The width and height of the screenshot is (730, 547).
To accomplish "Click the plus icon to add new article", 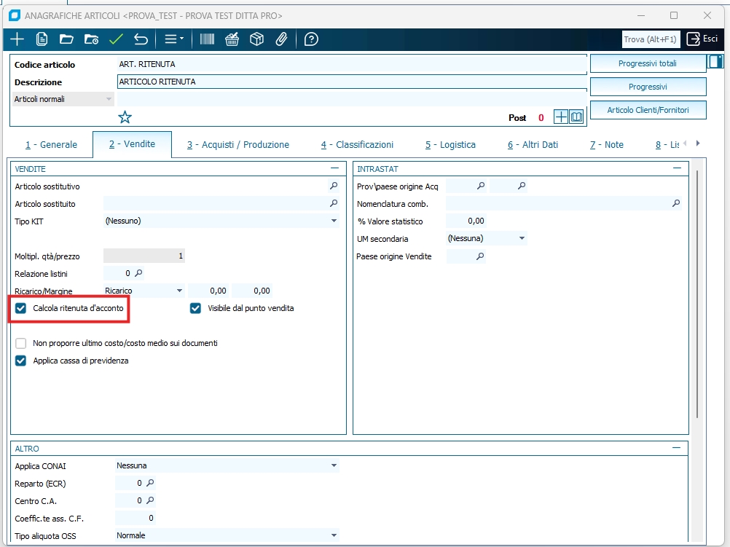I will tap(16, 39).
